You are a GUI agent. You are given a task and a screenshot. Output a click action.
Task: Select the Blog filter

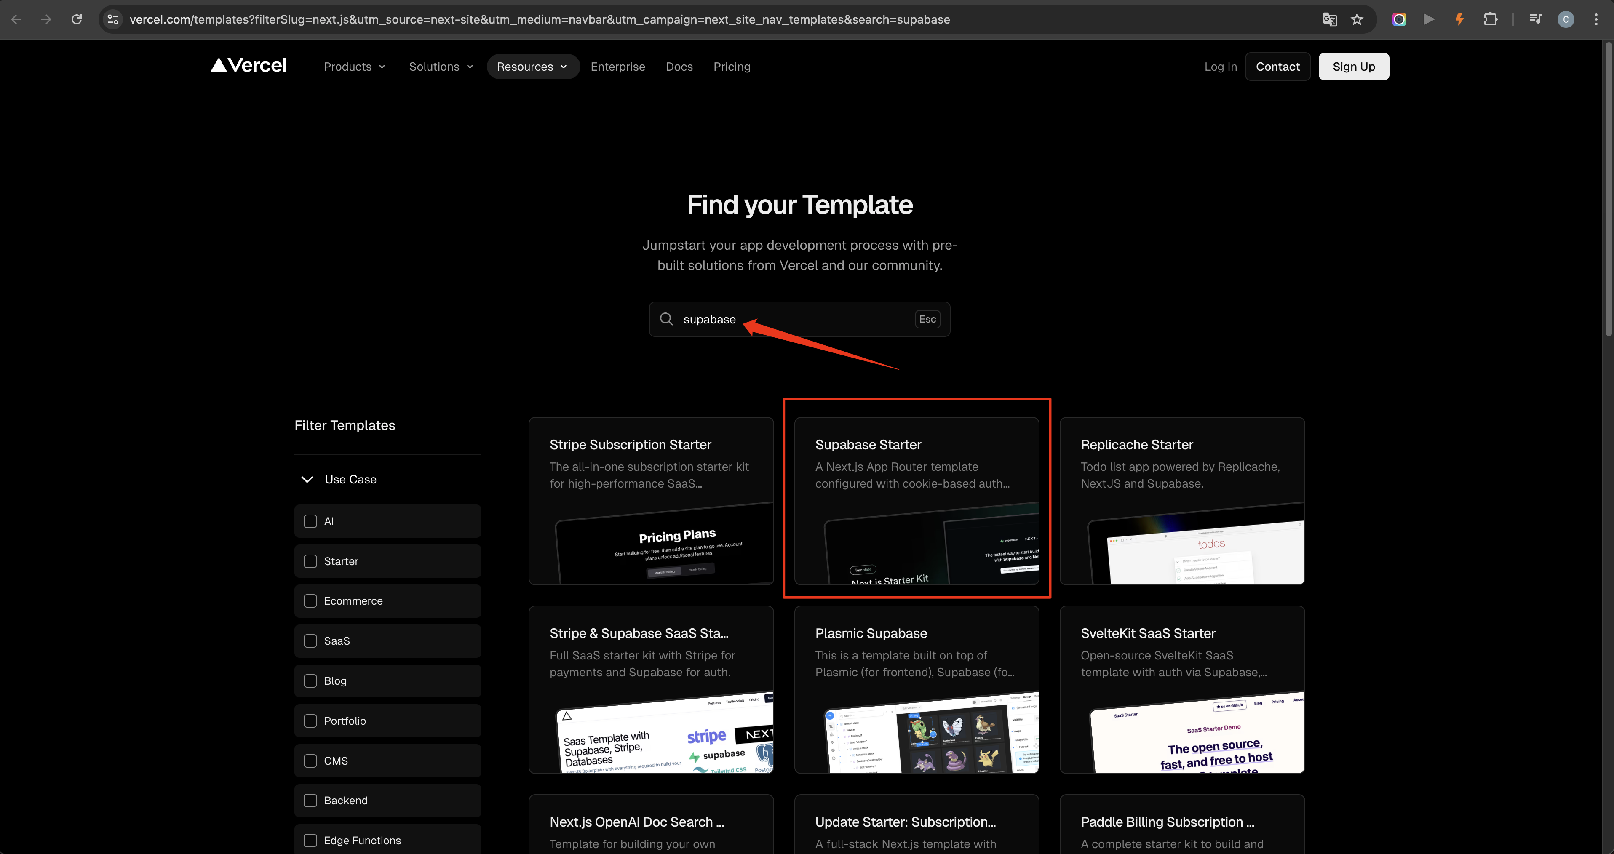pos(310,681)
